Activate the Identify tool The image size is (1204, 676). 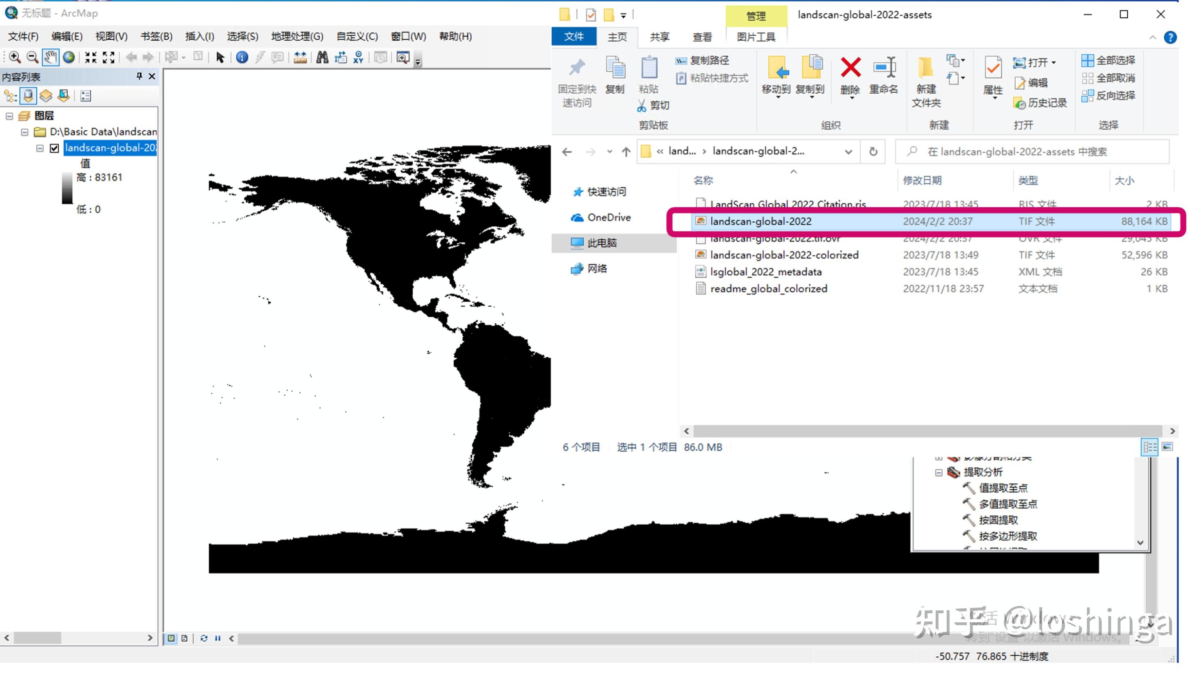pyautogui.click(x=242, y=57)
